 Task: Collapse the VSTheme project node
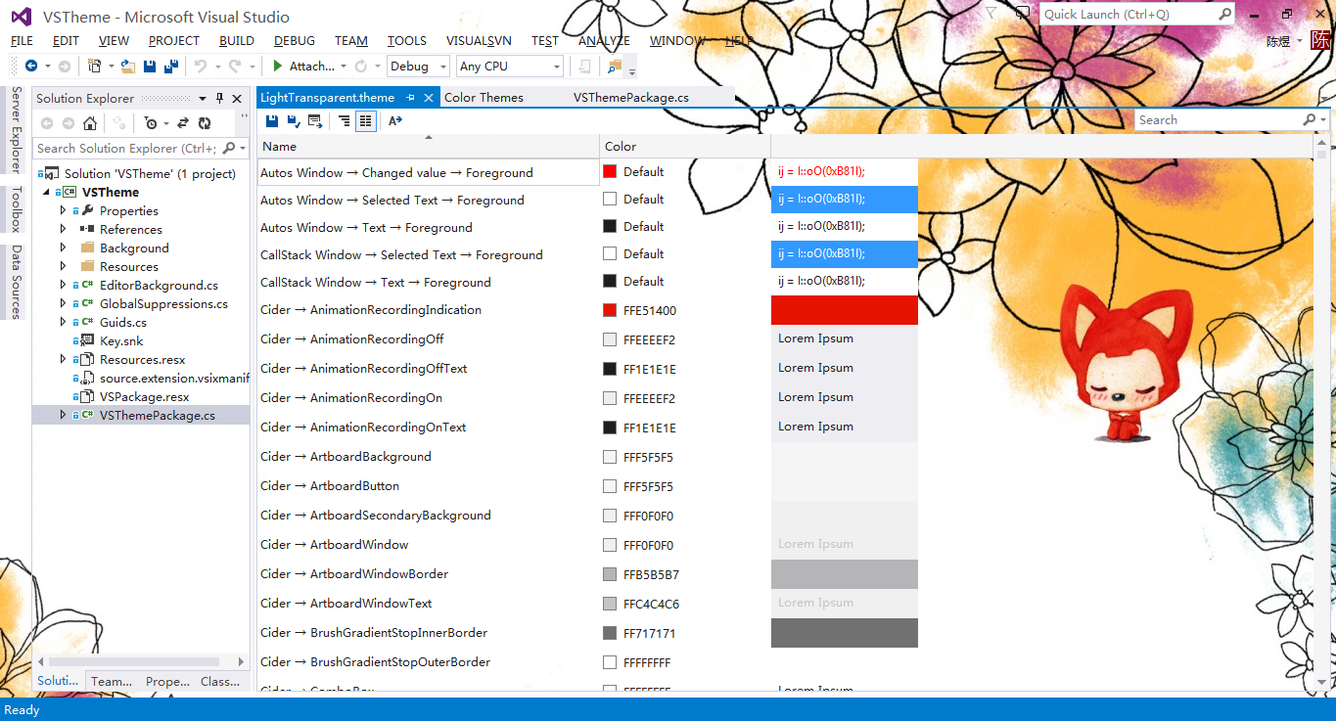click(45, 192)
